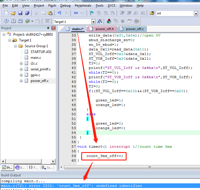Viewport: 200px width, 190px height.
Task: Open the Debug menu
Action: (65, 6)
